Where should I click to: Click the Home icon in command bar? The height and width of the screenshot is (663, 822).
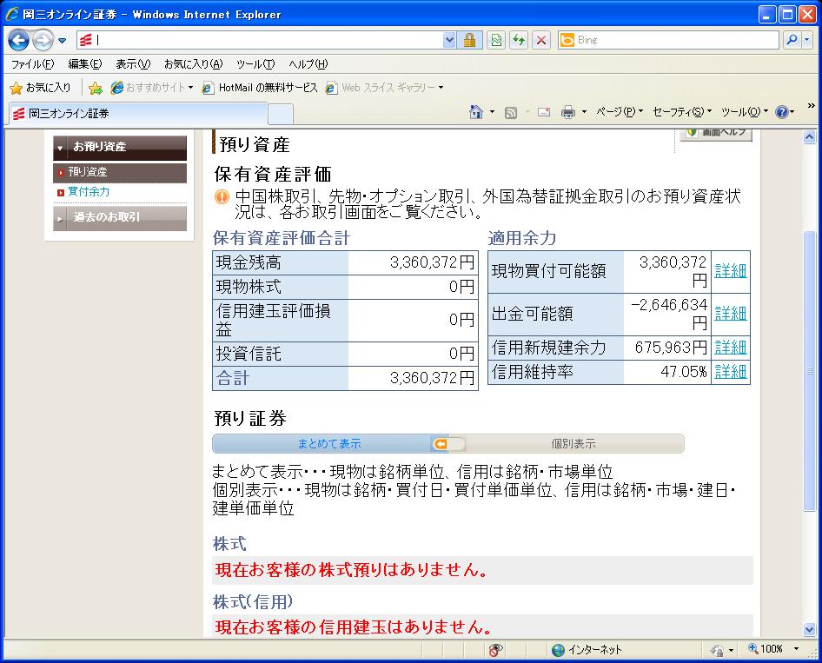476,112
